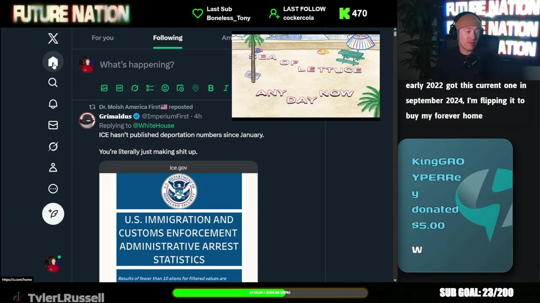
Task: Click the schedule post icon
Action: (x=180, y=88)
